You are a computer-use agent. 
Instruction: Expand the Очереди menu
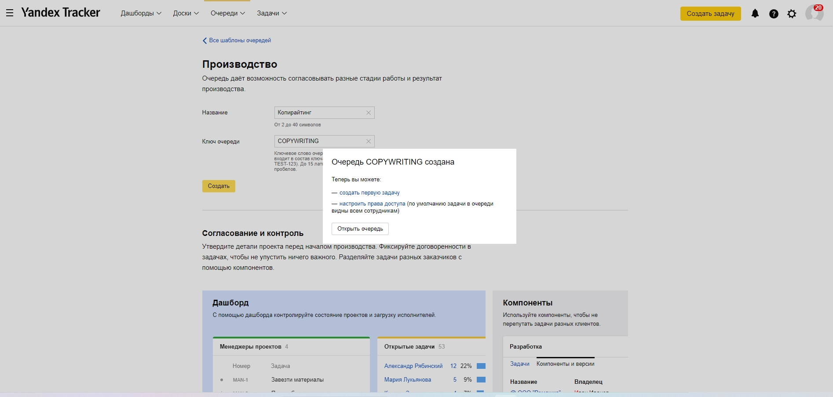pyautogui.click(x=227, y=13)
